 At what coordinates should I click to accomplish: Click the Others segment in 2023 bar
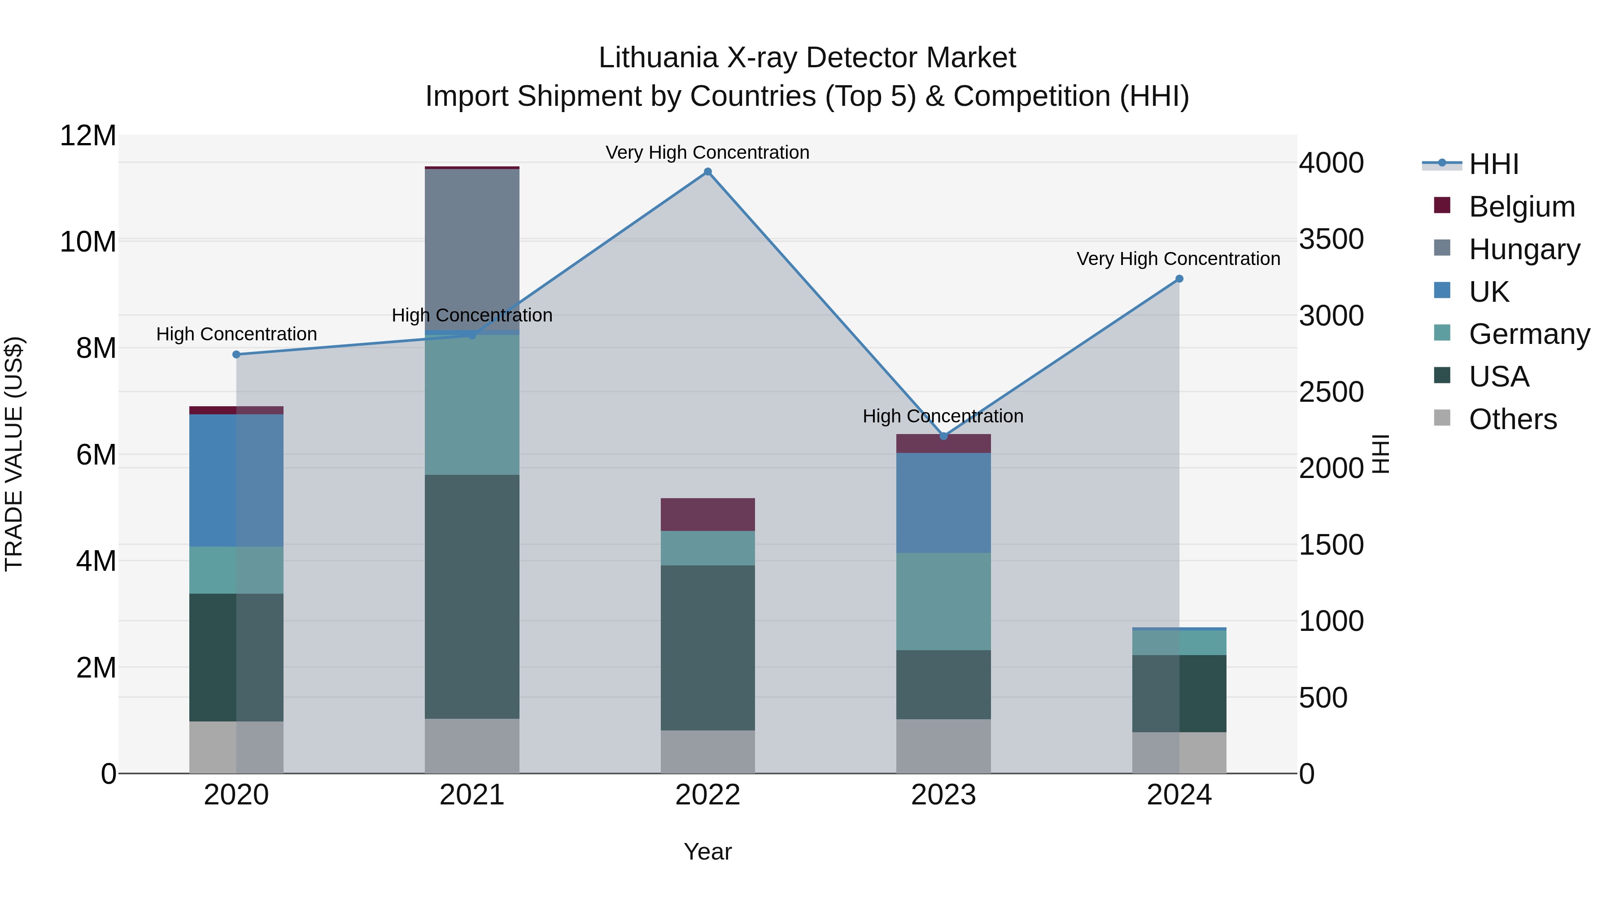pos(943,746)
